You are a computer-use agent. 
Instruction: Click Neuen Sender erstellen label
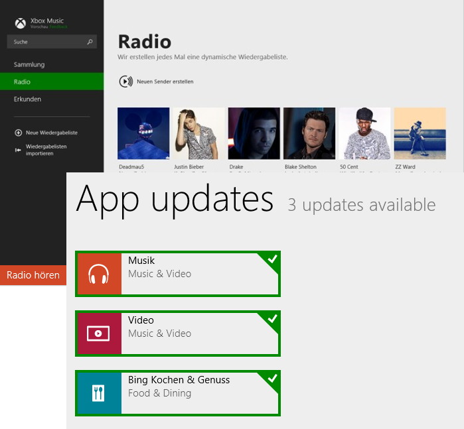click(165, 82)
